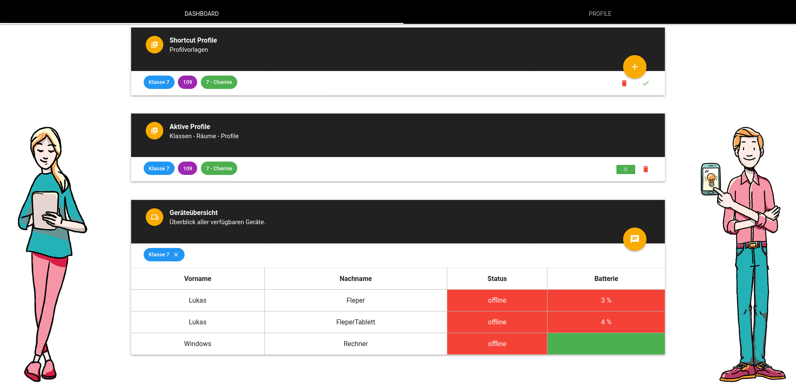Select the Klasse 7 chip in Aktive Profile
The height and width of the screenshot is (392, 796).
(159, 168)
